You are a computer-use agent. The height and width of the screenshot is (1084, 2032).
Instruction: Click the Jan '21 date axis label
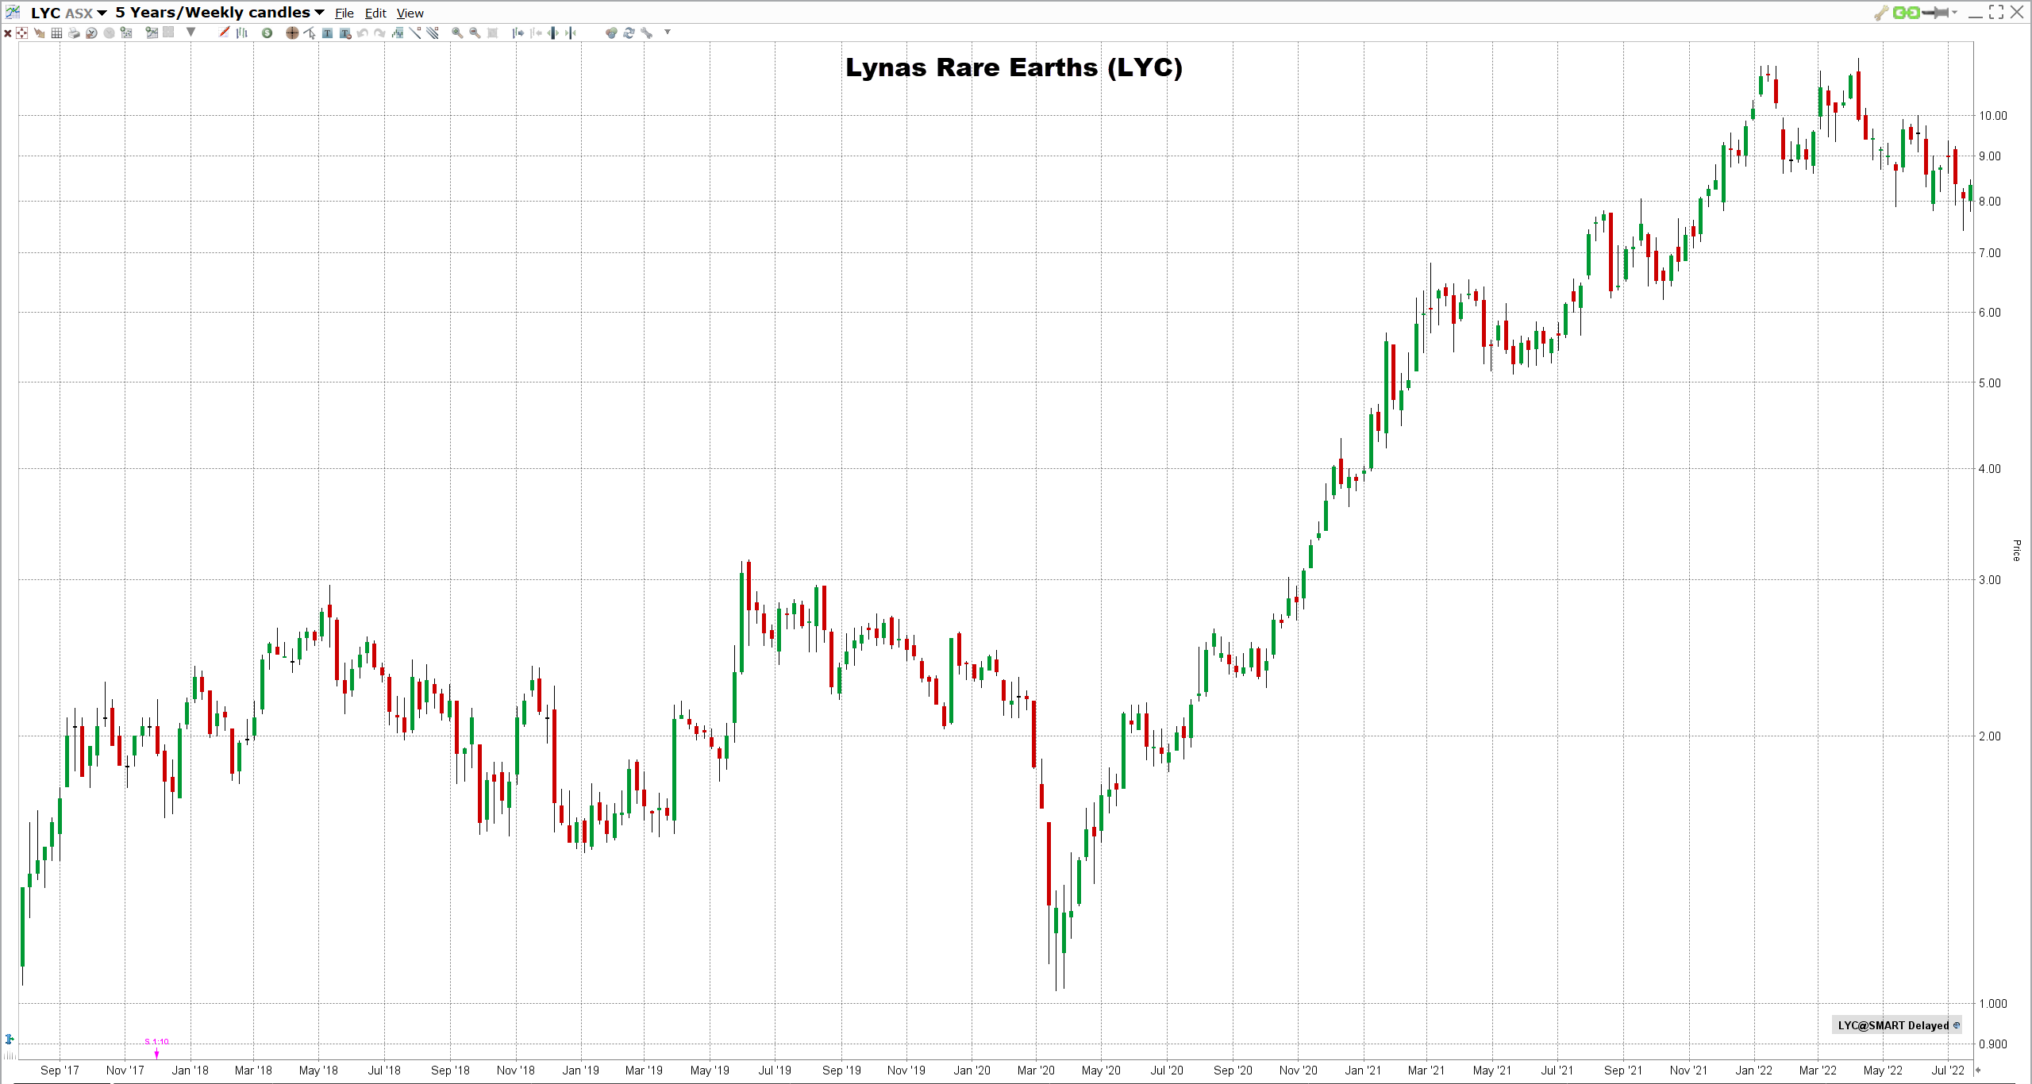[1363, 1070]
